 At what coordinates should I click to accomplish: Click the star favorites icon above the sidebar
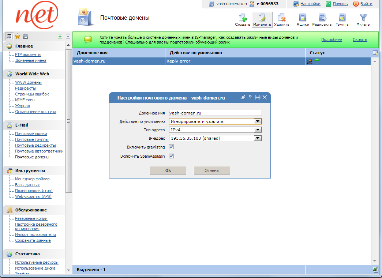point(16,36)
